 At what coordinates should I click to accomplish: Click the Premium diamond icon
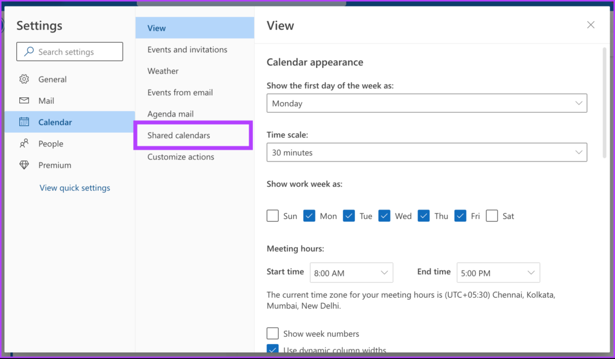tap(24, 165)
